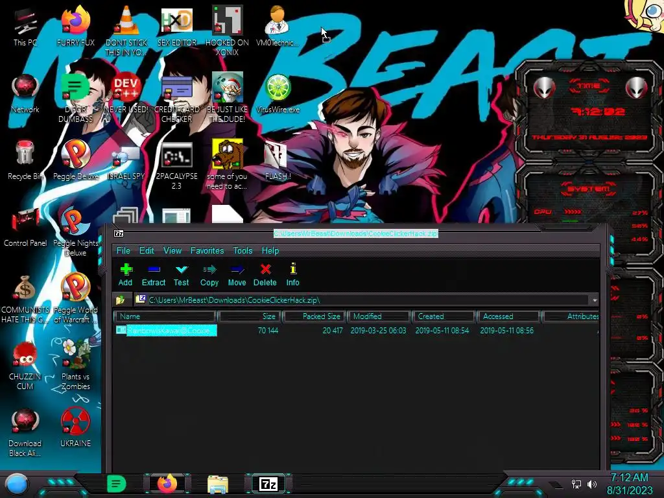Click the Add button in 7-Zip toolbar
664x498 pixels.
(x=125, y=274)
